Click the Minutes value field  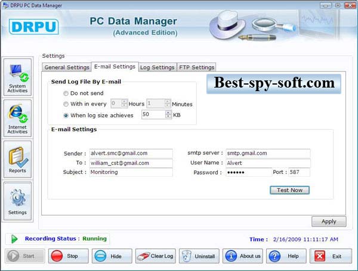click(156, 104)
